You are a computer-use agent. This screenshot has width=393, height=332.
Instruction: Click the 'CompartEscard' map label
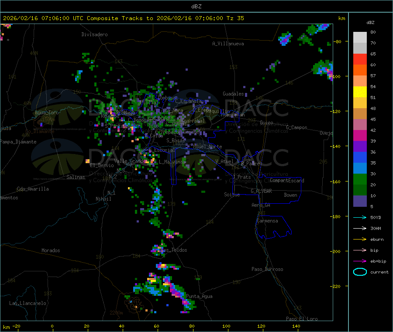287,180
